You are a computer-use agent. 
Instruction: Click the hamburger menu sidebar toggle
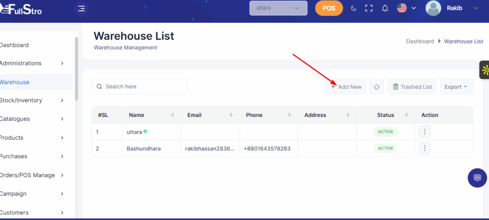(x=82, y=8)
